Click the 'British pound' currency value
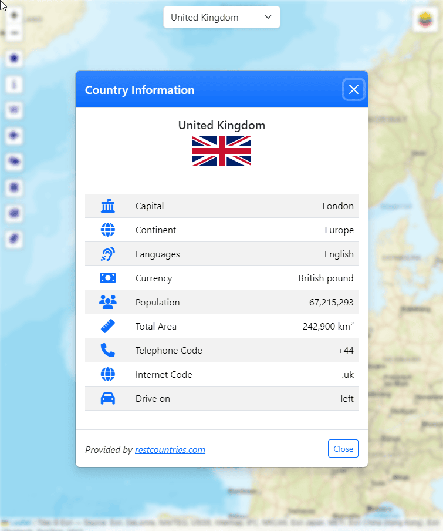This screenshot has height=531, width=443. pos(326,278)
